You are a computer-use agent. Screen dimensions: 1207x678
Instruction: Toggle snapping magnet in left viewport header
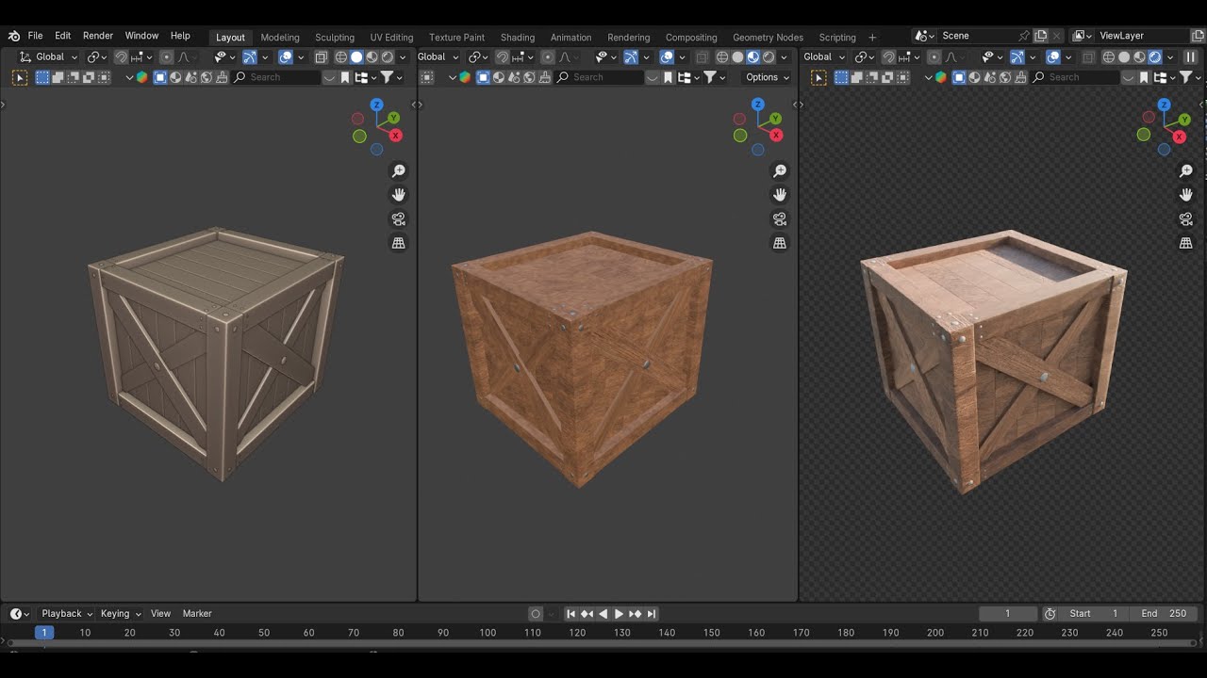point(121,57)
